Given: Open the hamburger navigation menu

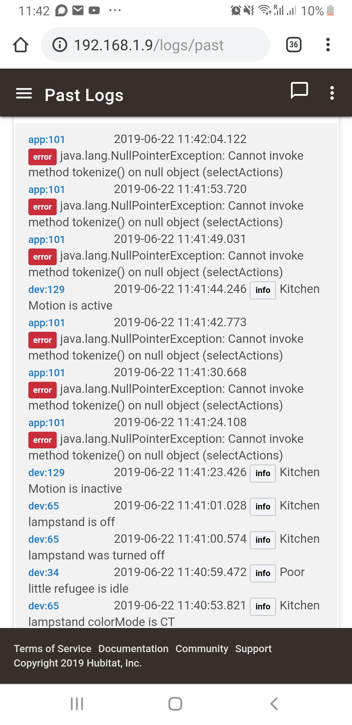Looking at the screenshot, I should pos(24,94).
